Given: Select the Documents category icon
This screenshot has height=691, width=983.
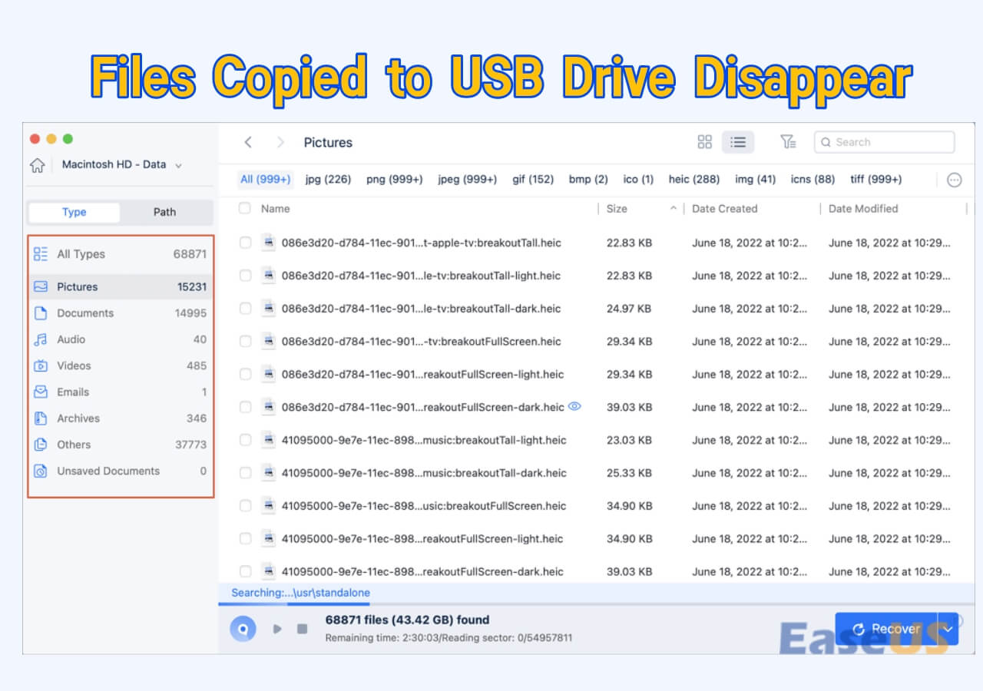Looking at the screenshot, I should tap(41, 312).
